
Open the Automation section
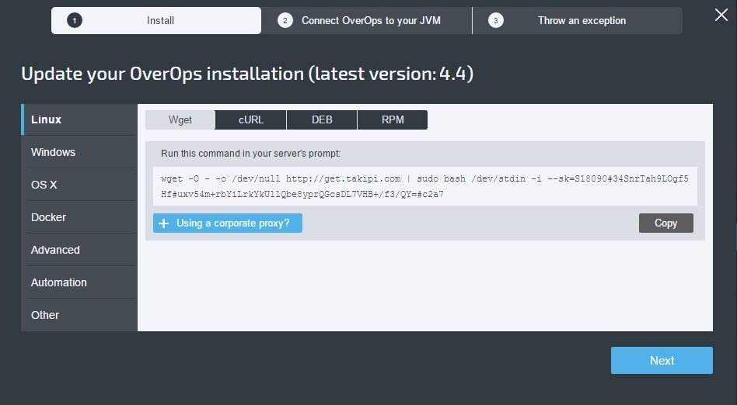79,282
